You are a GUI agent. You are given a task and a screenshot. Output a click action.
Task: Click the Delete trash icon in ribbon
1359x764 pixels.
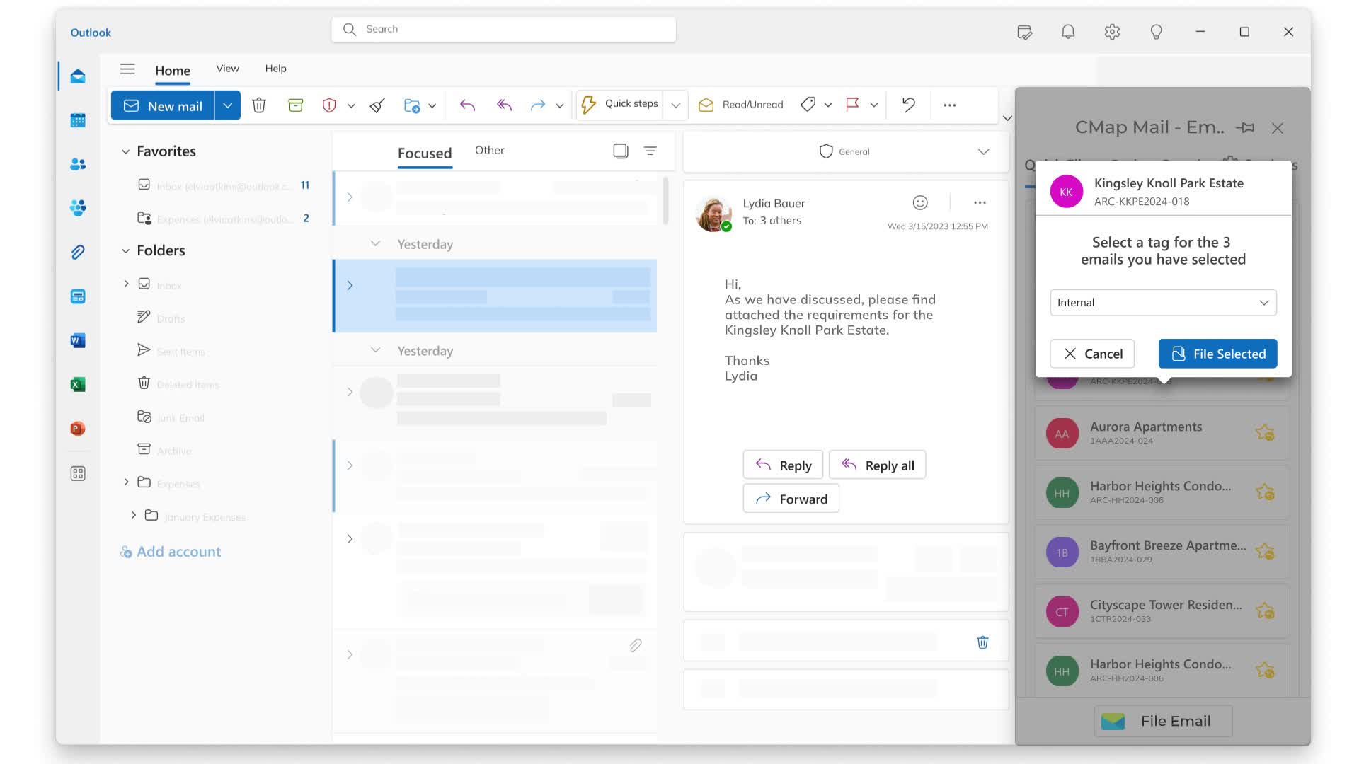[259, 105]
